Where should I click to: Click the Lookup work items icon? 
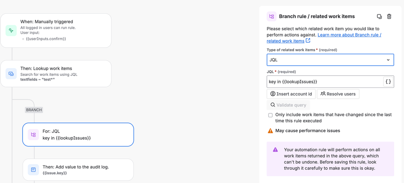tap(11, 74)
